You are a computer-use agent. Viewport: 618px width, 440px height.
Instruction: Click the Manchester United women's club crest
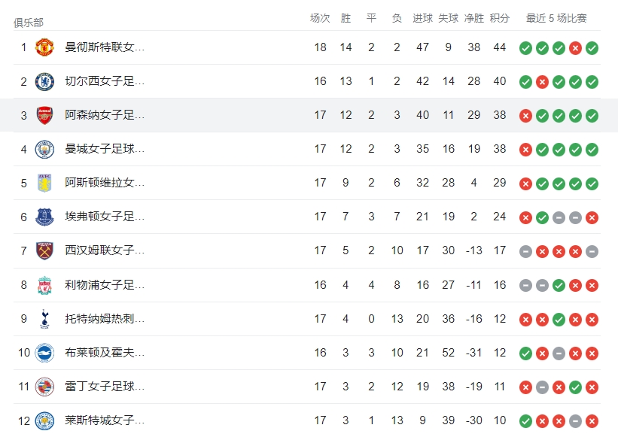click(44, 47)
